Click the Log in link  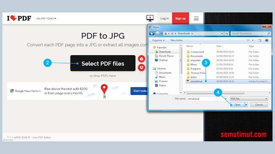pyautogui.click(x=165, y=18)
